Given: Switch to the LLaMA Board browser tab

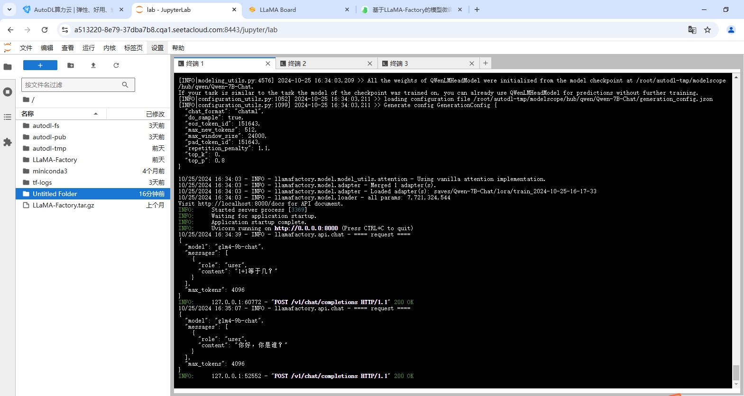Looking at the screenshot, I should coord(294,9).
